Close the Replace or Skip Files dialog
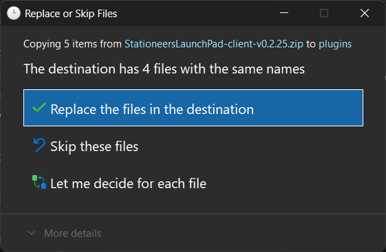Image resolution: width=386 pixels, height=252 pixels. (x=365, y=13)
